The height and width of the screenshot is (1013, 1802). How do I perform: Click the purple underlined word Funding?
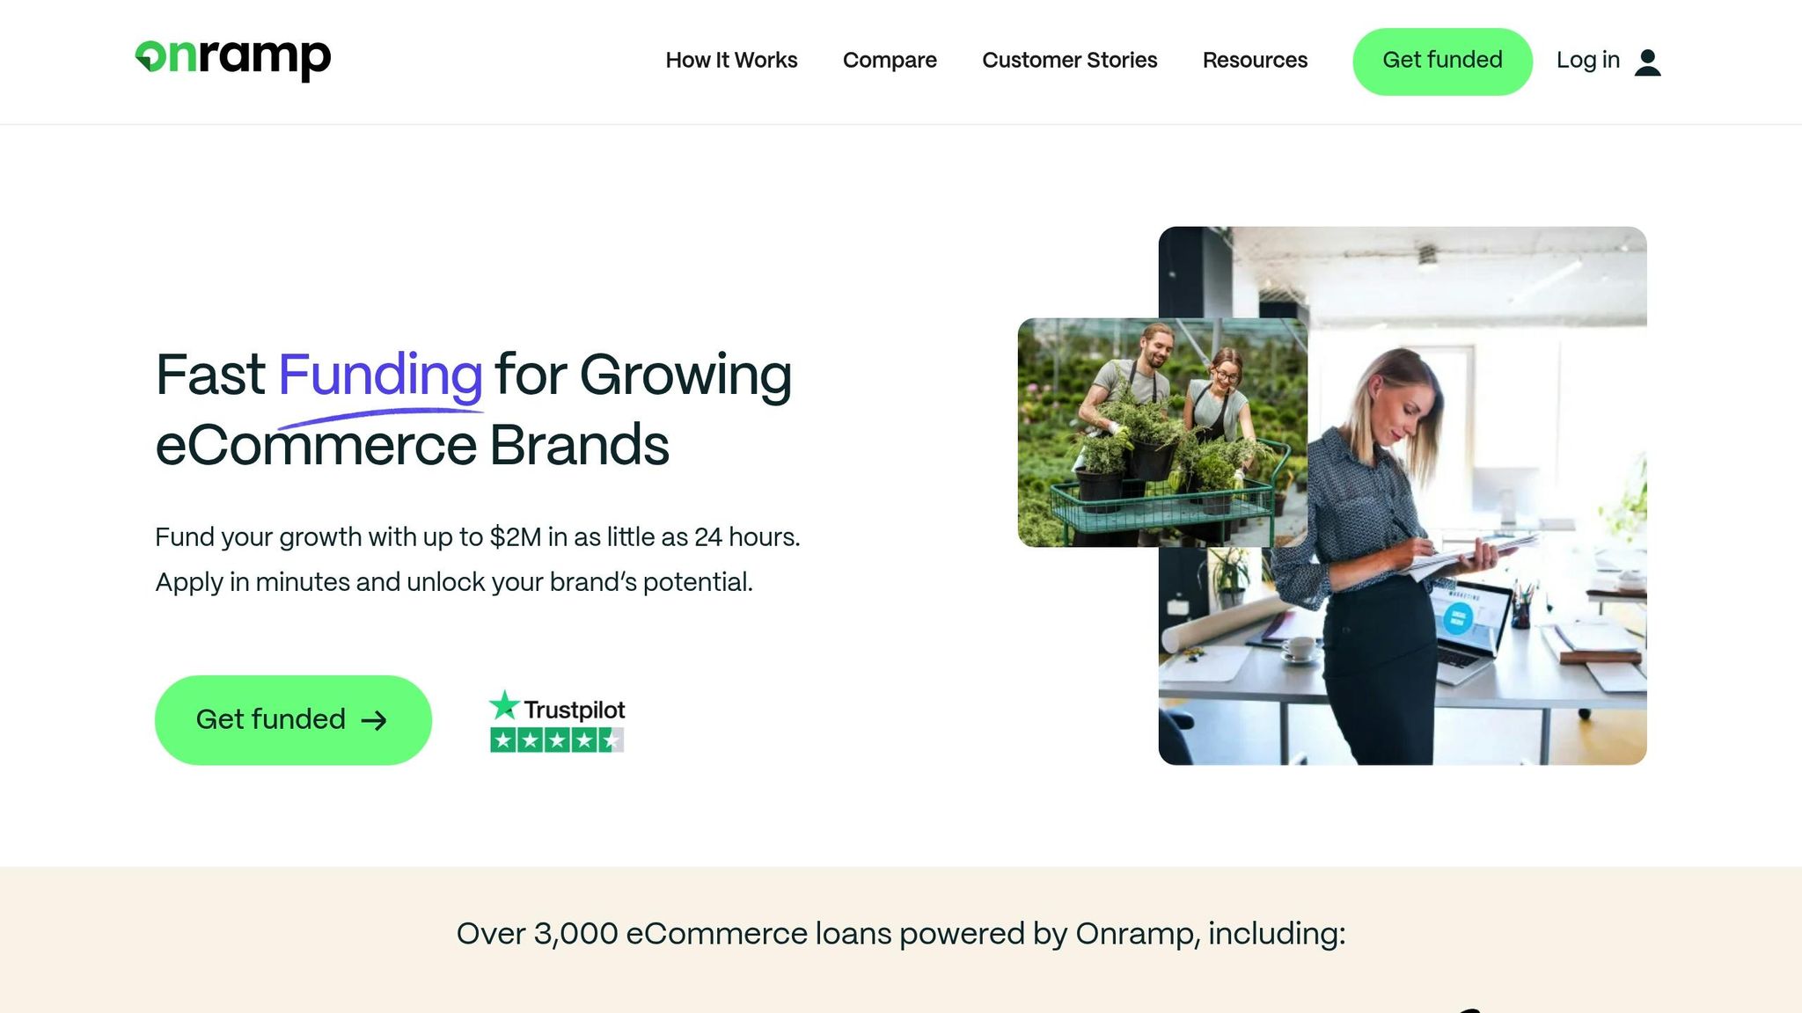(380, 375)
